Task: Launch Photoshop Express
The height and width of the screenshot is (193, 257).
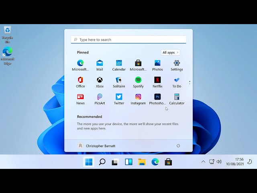Action: coord(157,99)
